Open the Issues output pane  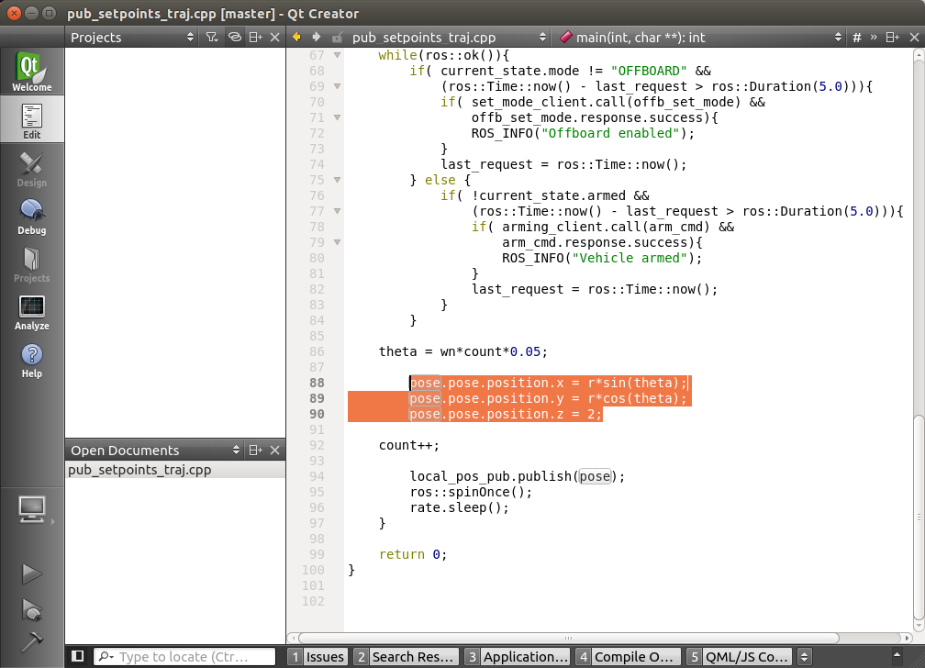pos(318,656)
